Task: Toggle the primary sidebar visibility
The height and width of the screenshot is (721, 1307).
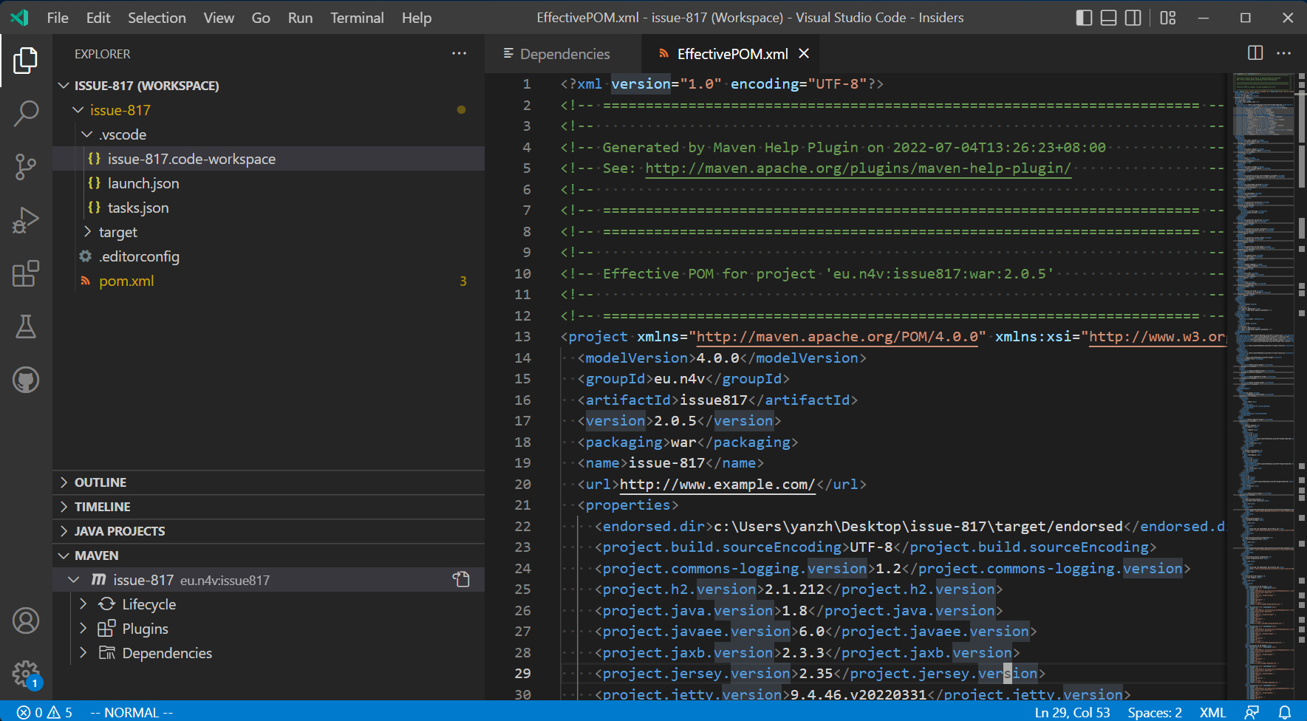Action: pyautogui.click(x=1083, y=17)
